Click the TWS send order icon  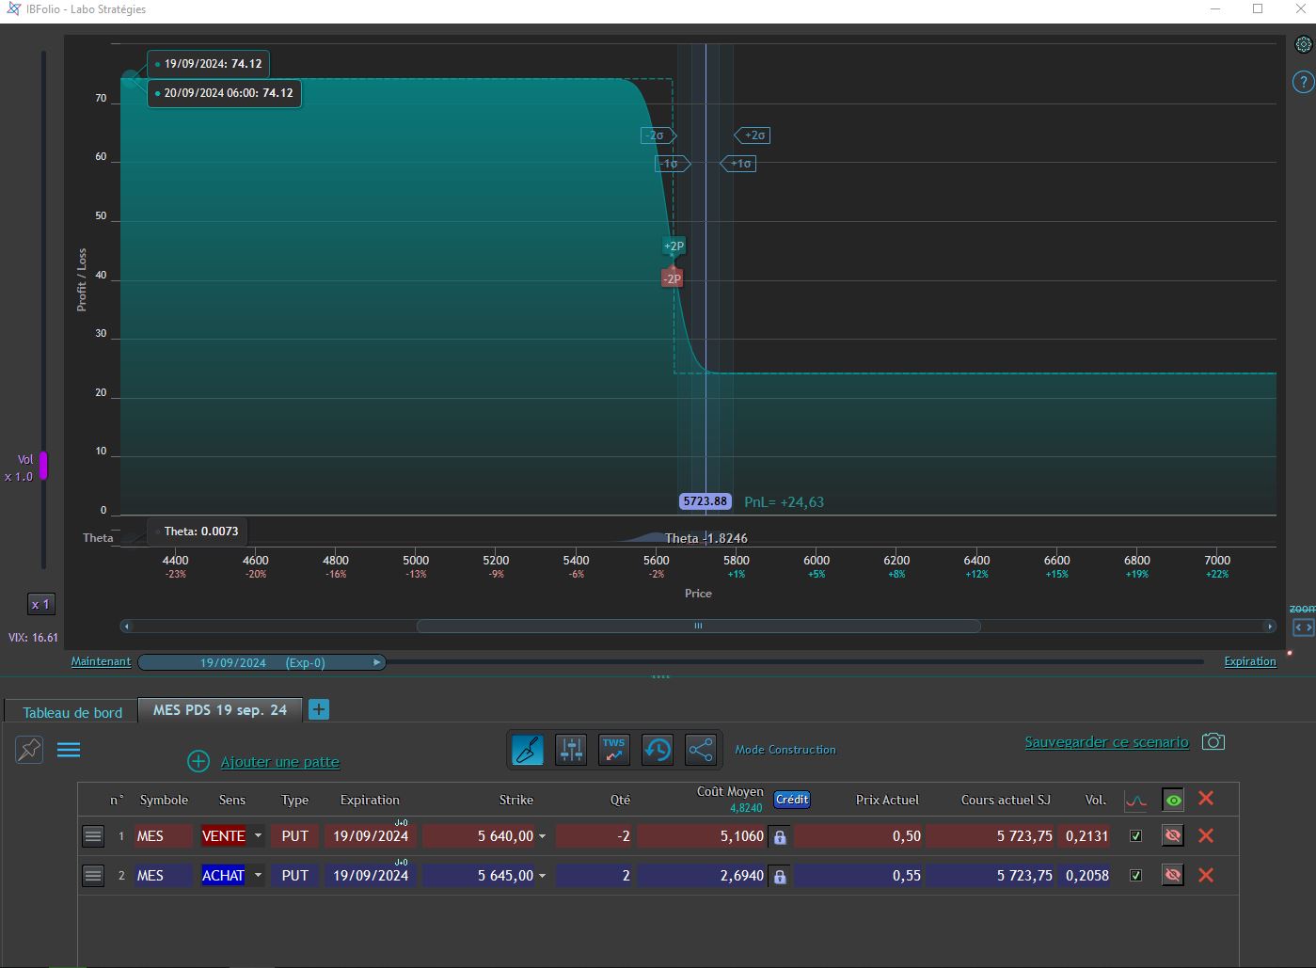tap(614, 750)
